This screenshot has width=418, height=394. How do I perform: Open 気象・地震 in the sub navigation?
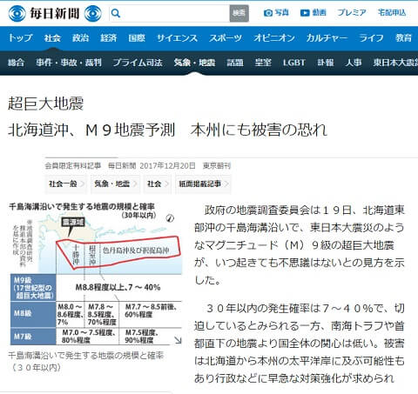click(x=194, y=63)
